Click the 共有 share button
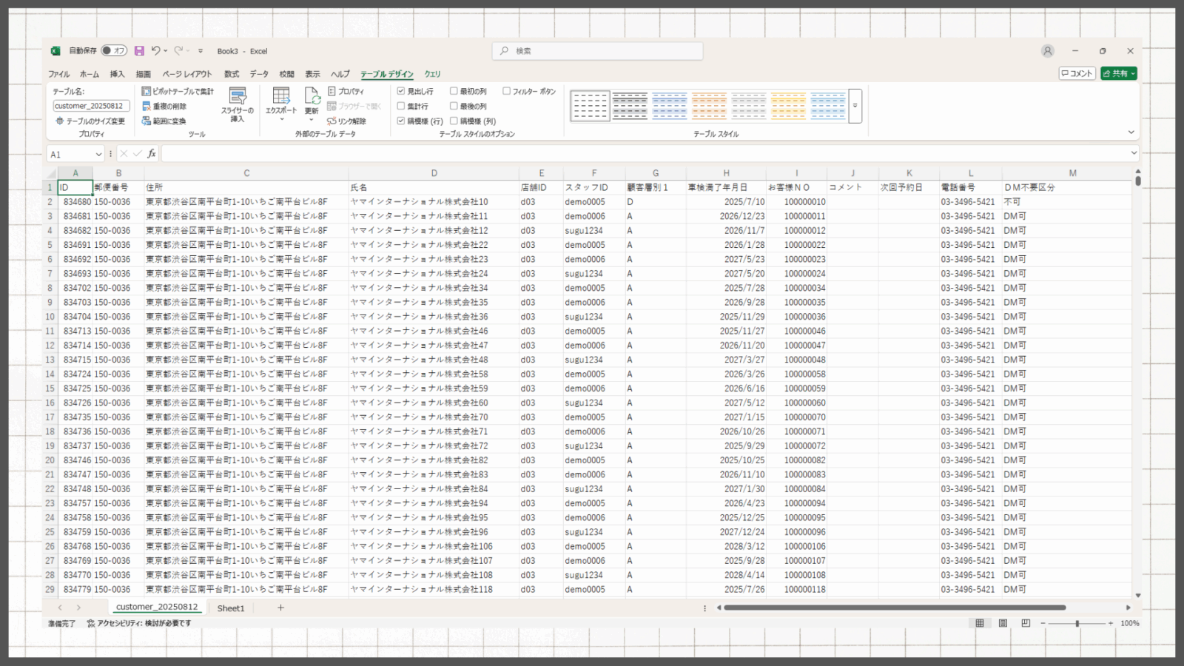The image size is (1184, 666). (x=1118, y=73)
